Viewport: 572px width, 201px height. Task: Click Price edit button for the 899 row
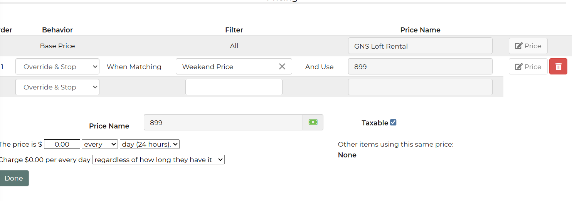pyautogui.click(x=528, y=66)
